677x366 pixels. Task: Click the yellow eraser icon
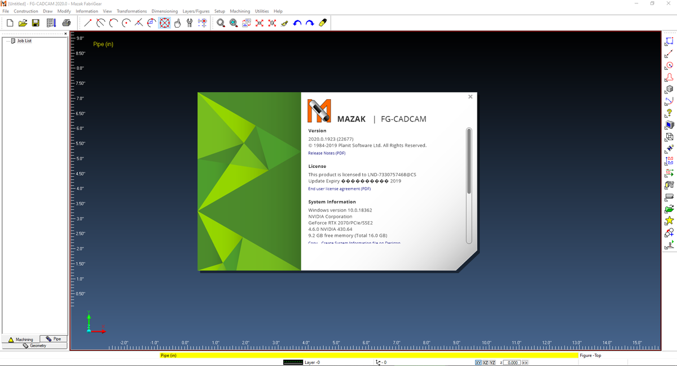tap(322, 23)
